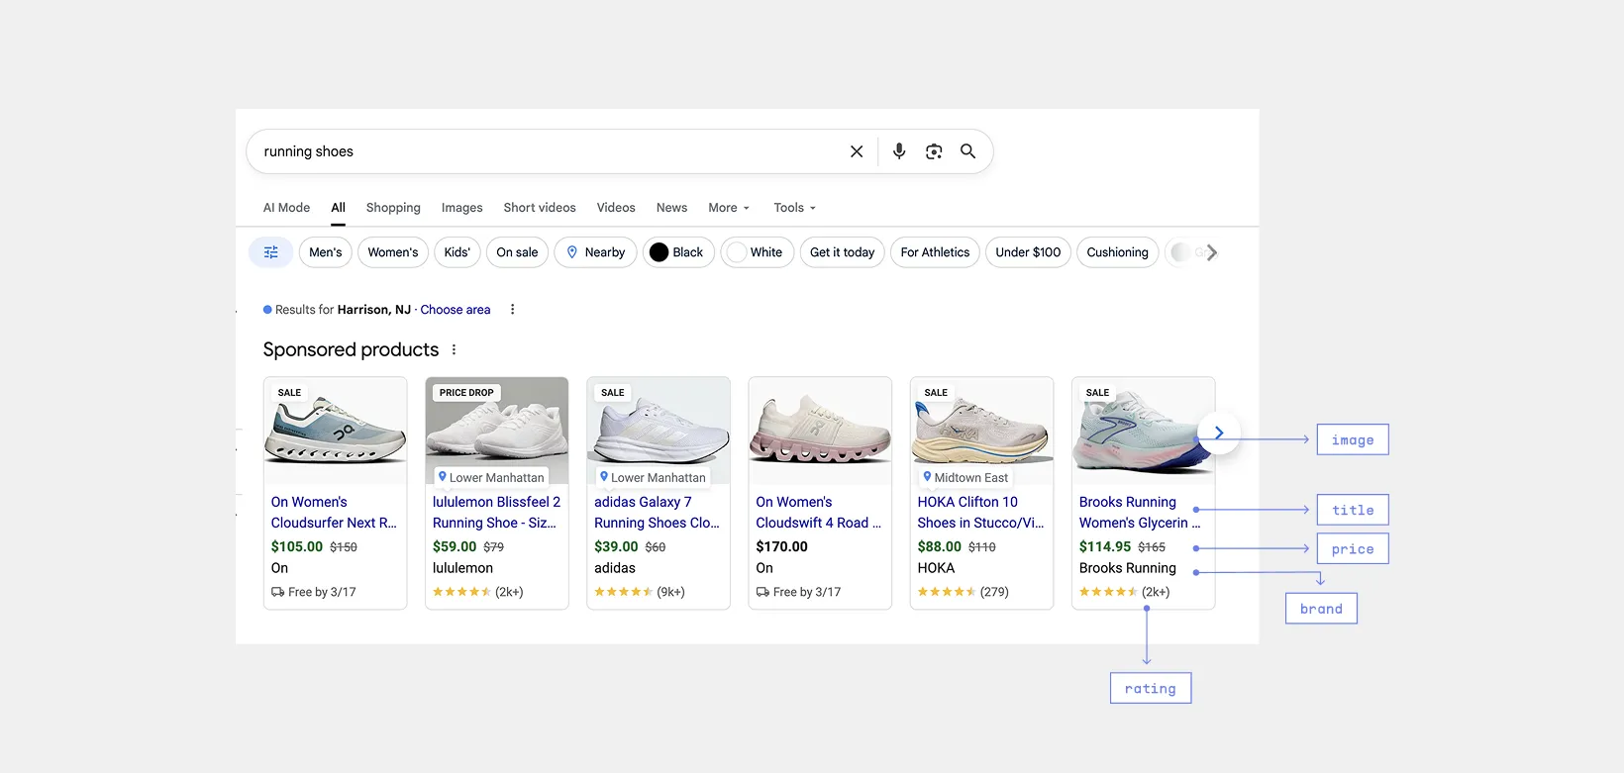Submit search with the magnifier icon
This screenshot has height=773, width=1624.
[968, 151]
